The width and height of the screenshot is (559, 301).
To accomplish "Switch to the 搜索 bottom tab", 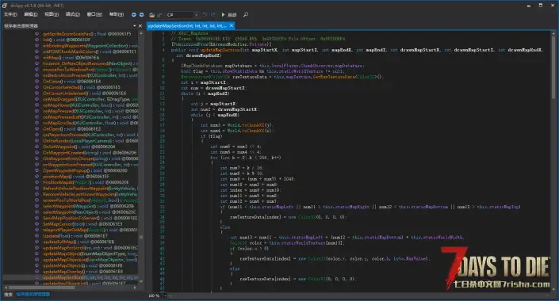I will 8,294.
